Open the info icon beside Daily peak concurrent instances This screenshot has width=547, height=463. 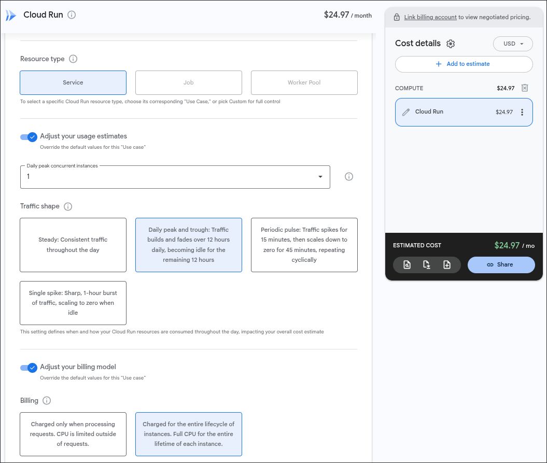pyautogui.click(x=349, y=177)
